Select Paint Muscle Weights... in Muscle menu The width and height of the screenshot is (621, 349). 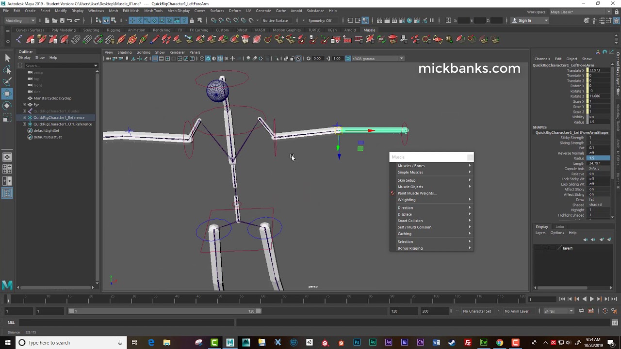click(x=417, y=193)
